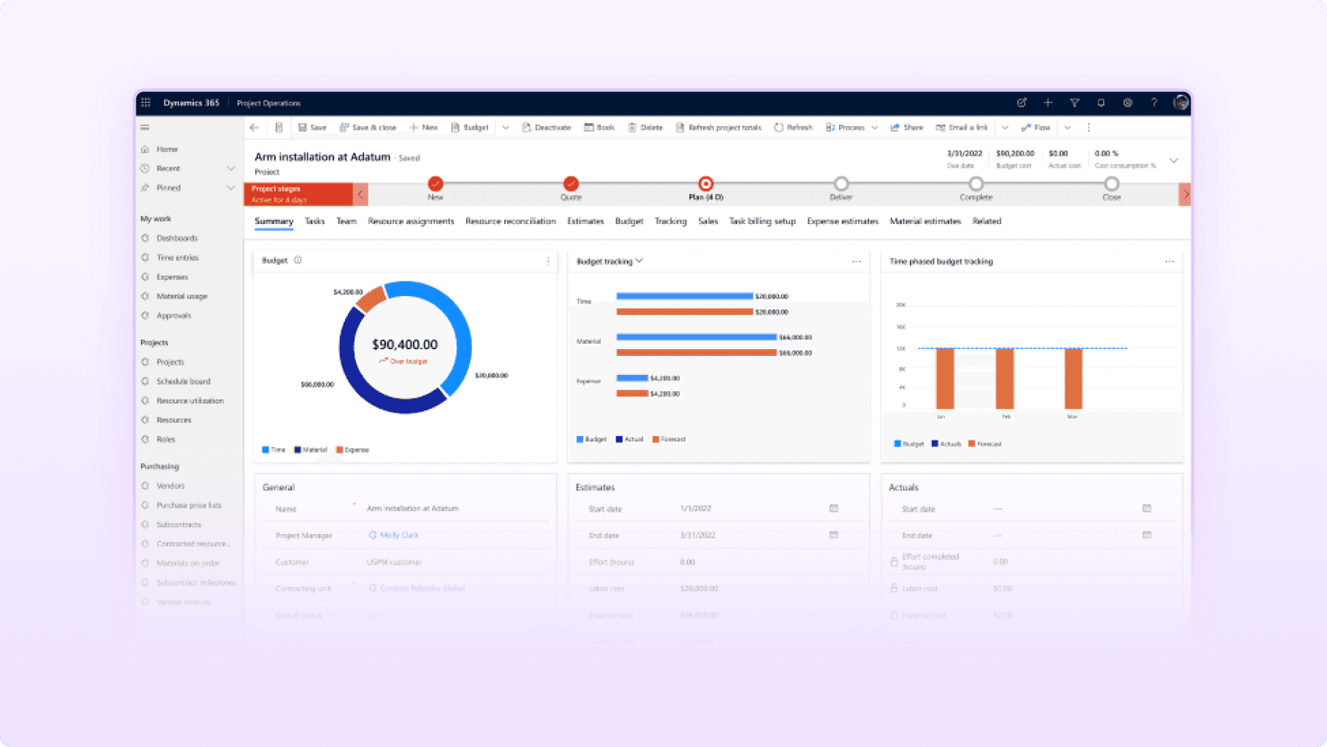Expand the Pinned sidebar chevron
Image resolution: width=1327 pixels, height=747 pixels.
click(231, 188)
